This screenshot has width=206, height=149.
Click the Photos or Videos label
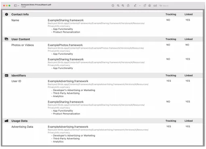[x=23, y=45]
